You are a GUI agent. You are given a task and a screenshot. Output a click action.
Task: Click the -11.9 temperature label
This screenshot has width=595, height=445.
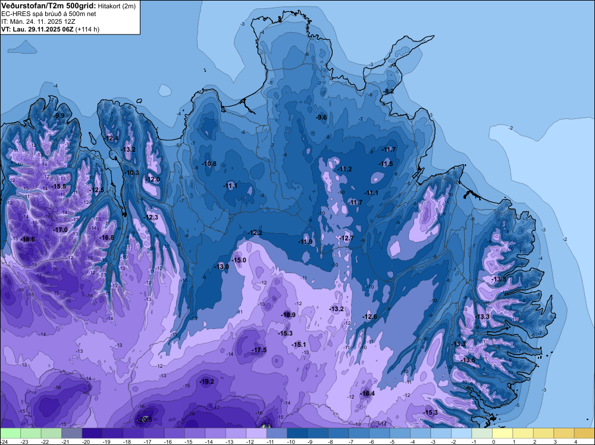coord(305,242)
